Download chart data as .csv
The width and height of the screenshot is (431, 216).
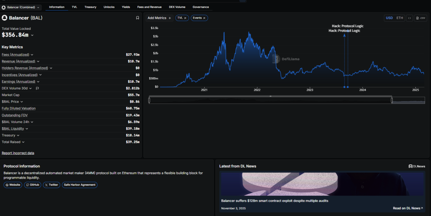pos(420,18)
